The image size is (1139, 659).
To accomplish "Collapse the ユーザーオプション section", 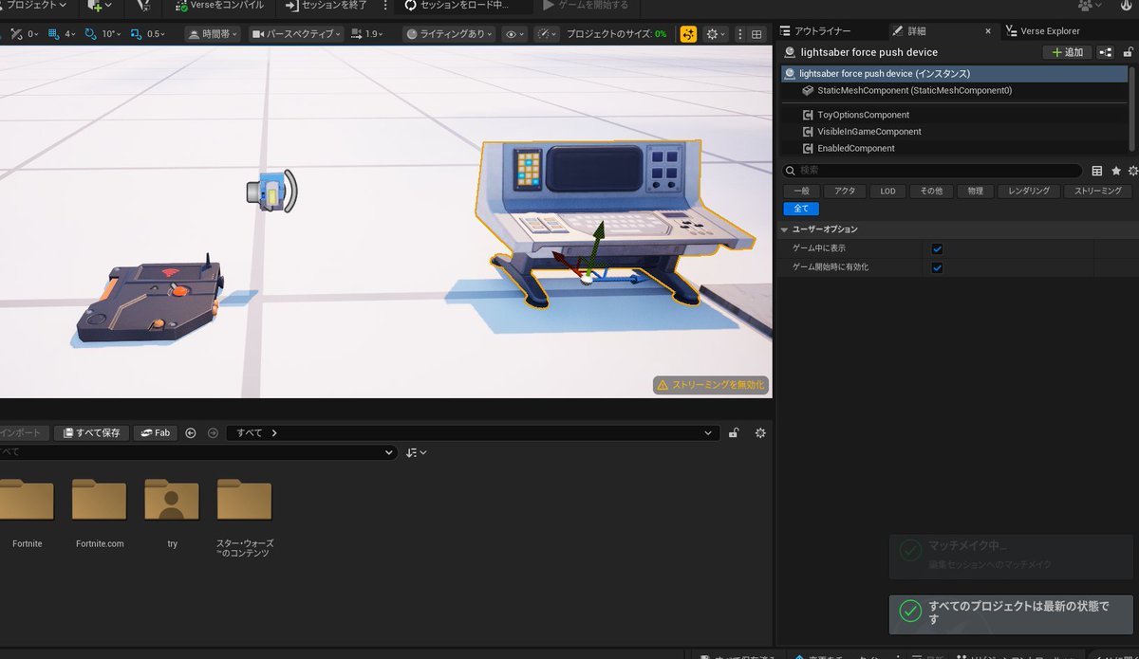I will (x=784, y=229).
